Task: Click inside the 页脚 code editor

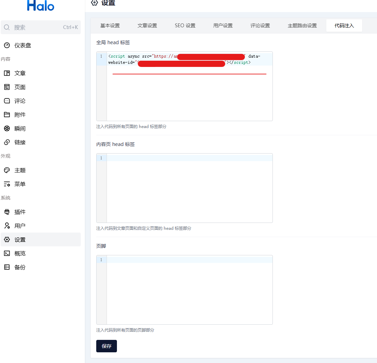Action: click(185, 290)
